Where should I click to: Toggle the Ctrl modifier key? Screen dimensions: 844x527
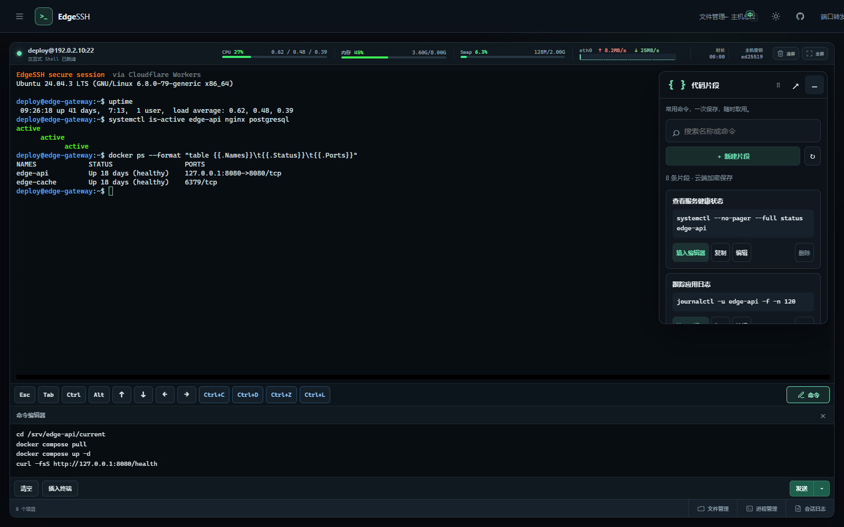(74, 395)
